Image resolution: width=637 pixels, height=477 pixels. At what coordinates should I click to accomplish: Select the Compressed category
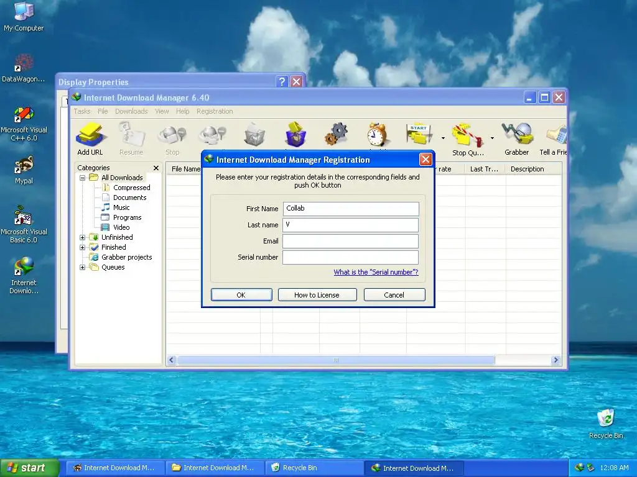pyautogui.click(x=132, y=188)
